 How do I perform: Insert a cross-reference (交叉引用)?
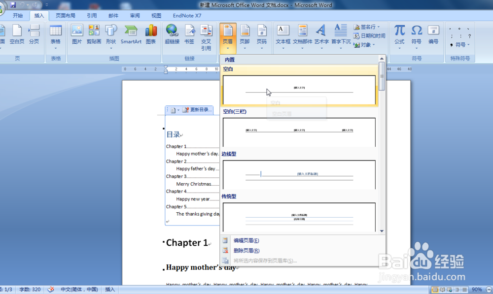pos(206,38)
